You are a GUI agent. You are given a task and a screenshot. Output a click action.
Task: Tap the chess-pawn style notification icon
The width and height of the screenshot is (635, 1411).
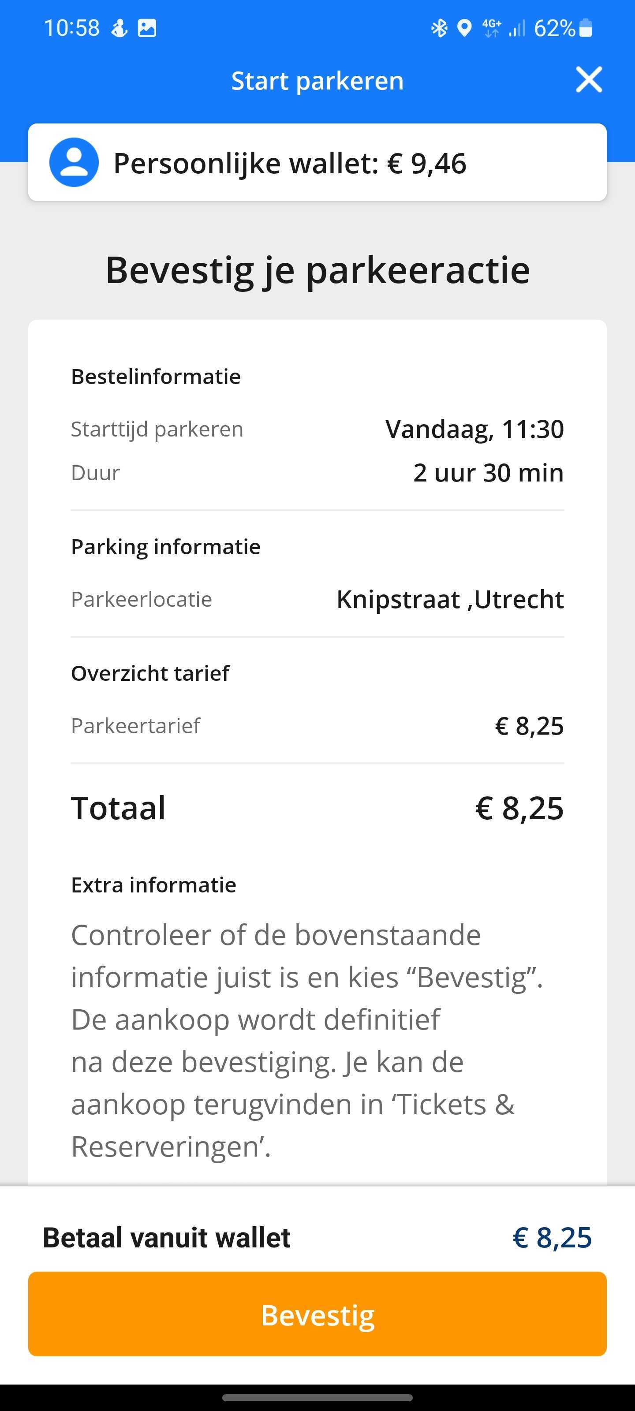coord(119,28)
